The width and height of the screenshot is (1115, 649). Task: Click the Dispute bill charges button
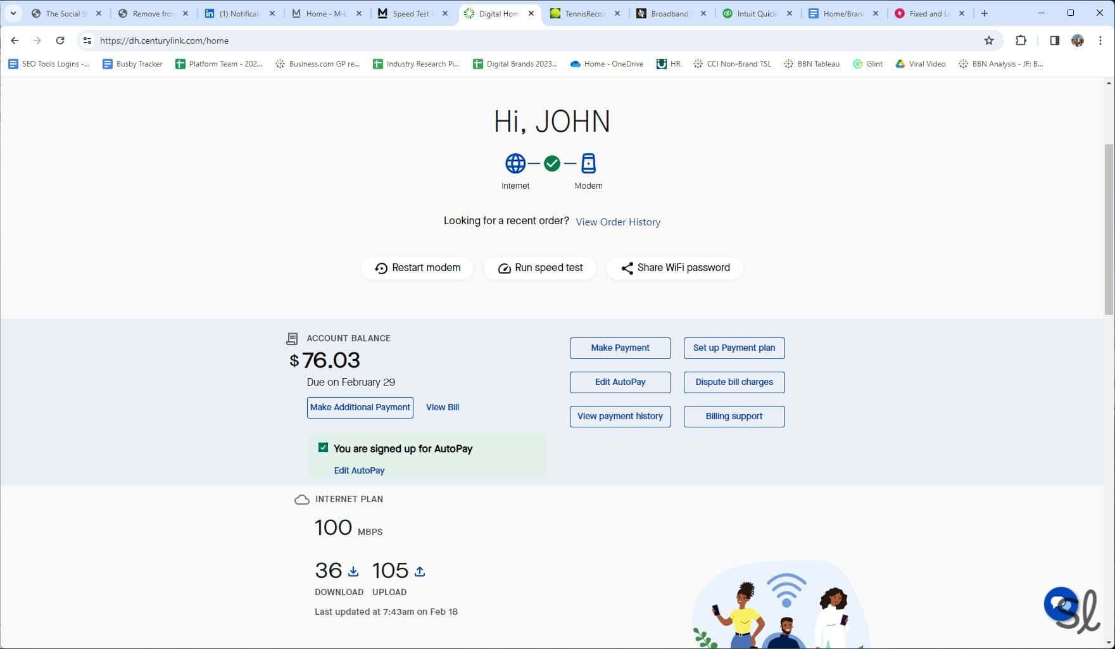[734, 382]
